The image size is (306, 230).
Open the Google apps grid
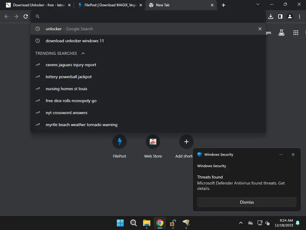click(x=296, y=32)
